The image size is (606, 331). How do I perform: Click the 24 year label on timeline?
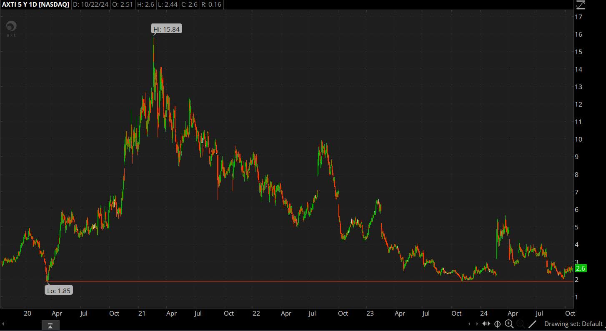click(x=483, y=313)
